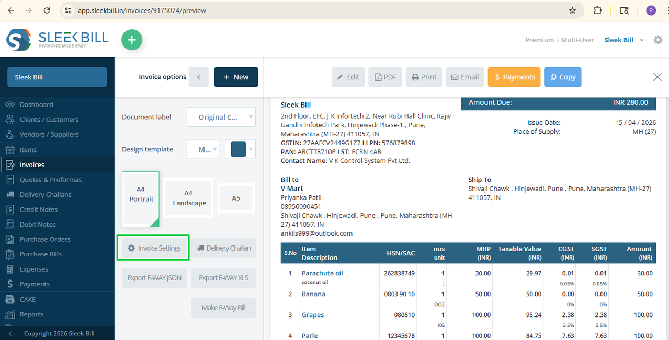Image resolution: width=669 pixels, height=340 pixels.
Task: Open the settings gear in header
Action: [658, 40]
